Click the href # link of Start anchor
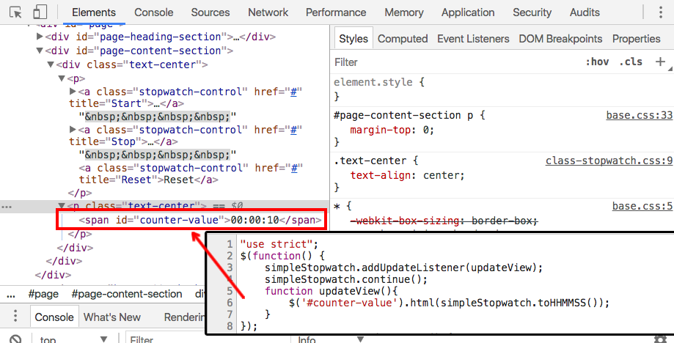Screen dimensions: 674x343 pyautogui.click(x=294, y=92)
